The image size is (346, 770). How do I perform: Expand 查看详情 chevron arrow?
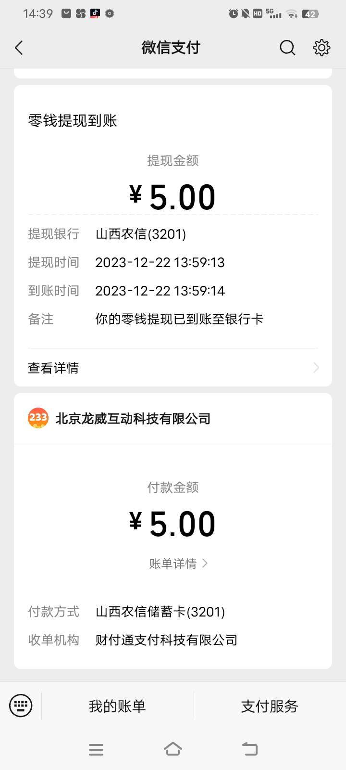pos(316,368)
